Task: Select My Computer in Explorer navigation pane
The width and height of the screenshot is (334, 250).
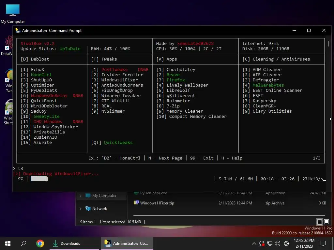Action: pyautogui.click(x=104, y=196)
